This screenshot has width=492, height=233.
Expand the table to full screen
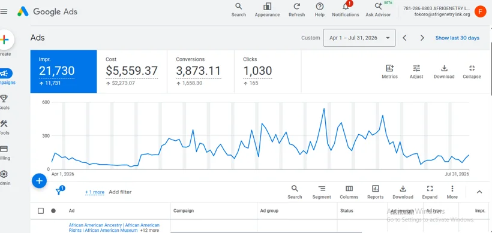click(430, 192)
